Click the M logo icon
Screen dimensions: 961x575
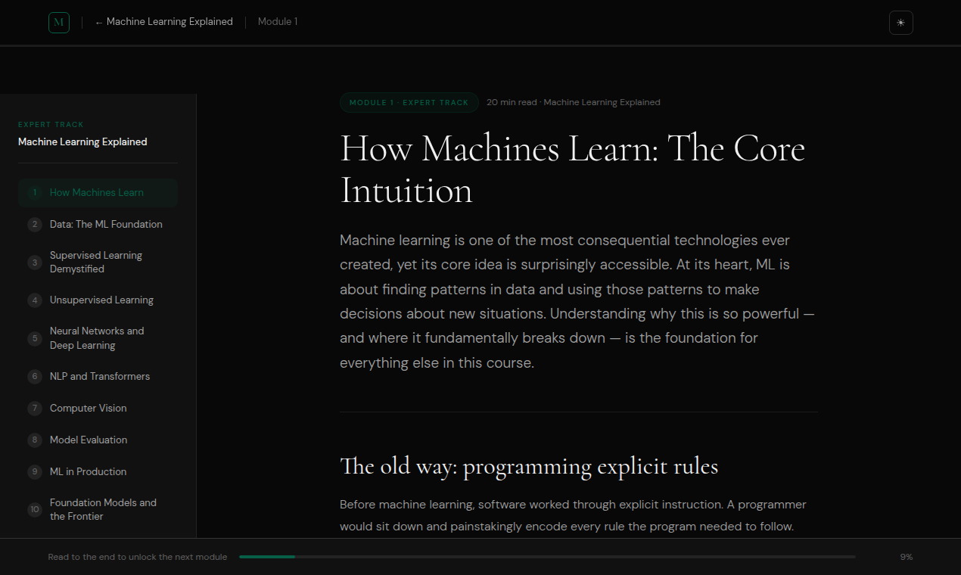tap(59, 23)
